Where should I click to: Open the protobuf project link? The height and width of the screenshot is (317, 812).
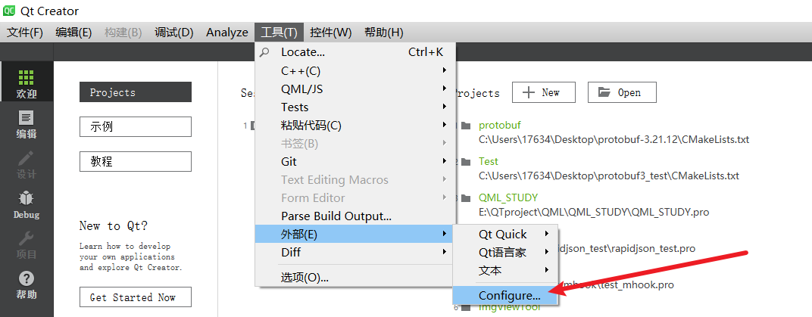(500, 125)
